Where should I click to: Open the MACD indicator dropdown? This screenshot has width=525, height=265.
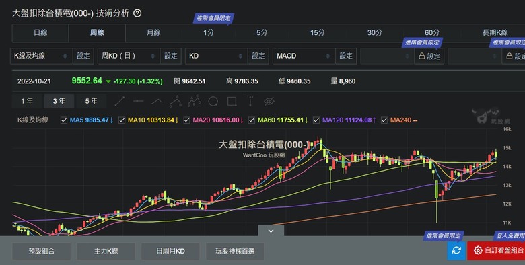[x=304, y=56]
